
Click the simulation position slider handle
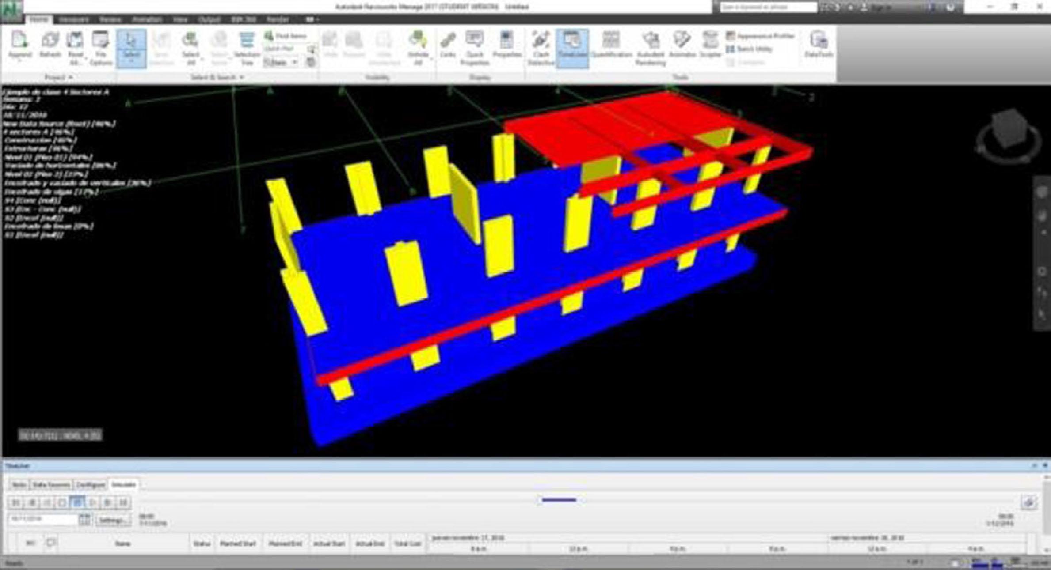(x=559, y=500)
